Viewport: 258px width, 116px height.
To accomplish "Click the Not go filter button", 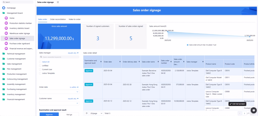I will click(69, 114).
